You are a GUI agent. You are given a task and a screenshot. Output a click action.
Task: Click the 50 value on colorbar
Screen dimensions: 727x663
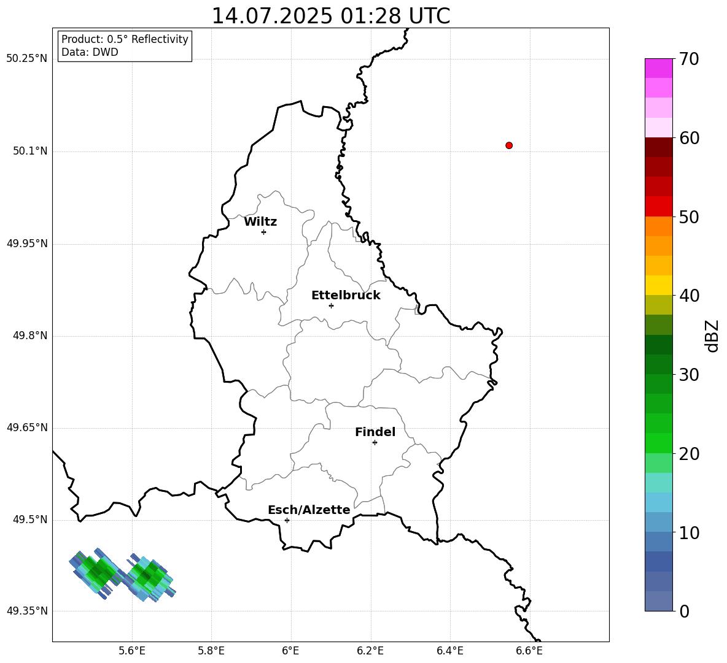coord(689,217)
